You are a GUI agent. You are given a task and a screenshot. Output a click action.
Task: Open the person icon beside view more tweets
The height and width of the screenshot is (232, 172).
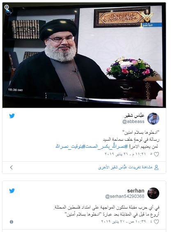pyautogui.click(x=156, y=167)
